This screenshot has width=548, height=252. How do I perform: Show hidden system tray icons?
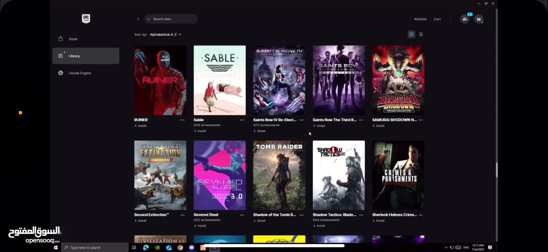pyautogui.click(x=446, y=247)
